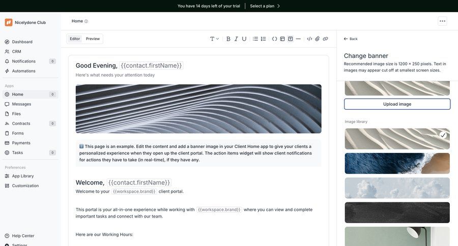Choose the clouds sky banner
The width and height of the screenshot is (458, 246).
397,188
